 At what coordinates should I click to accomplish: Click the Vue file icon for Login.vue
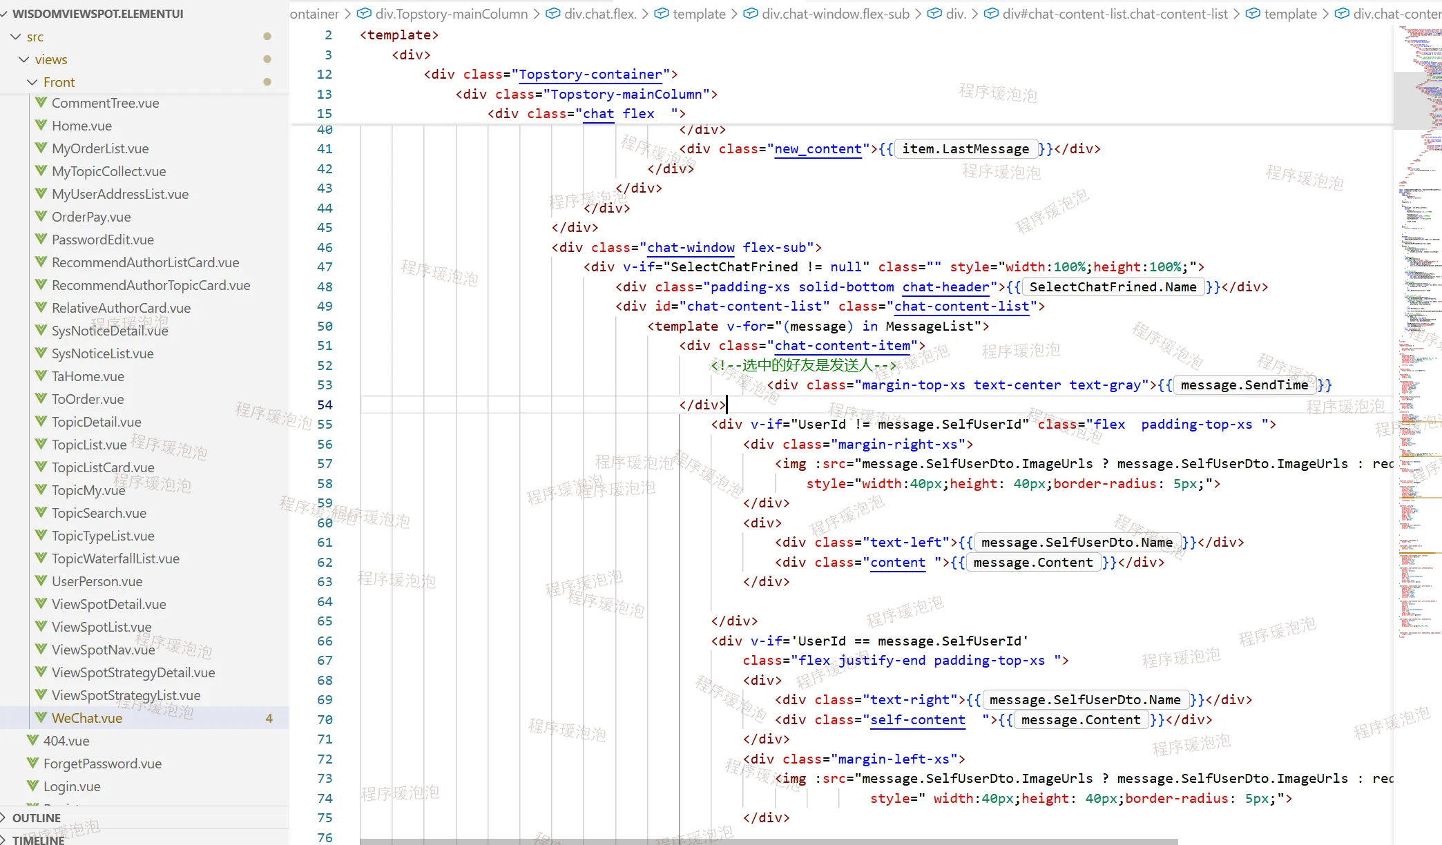[x=33, y=786]
